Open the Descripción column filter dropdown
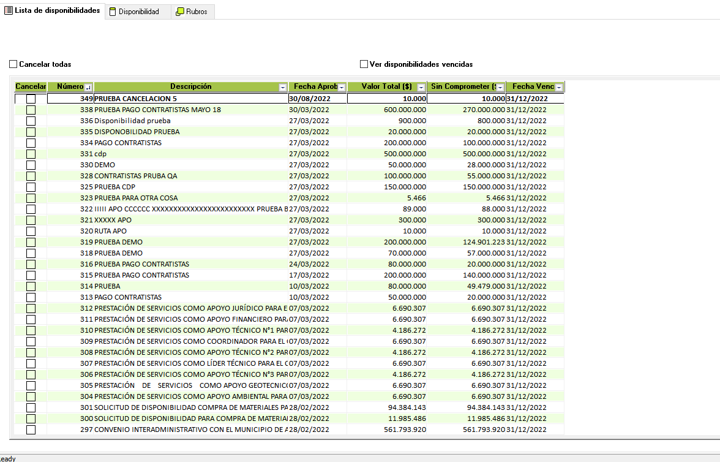Viewport: 720px width, 462px height. tap(282, 88)
